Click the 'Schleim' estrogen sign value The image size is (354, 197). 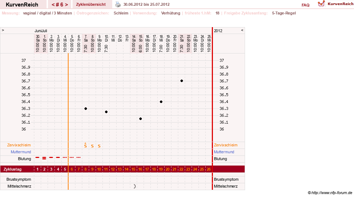(121, 13)
